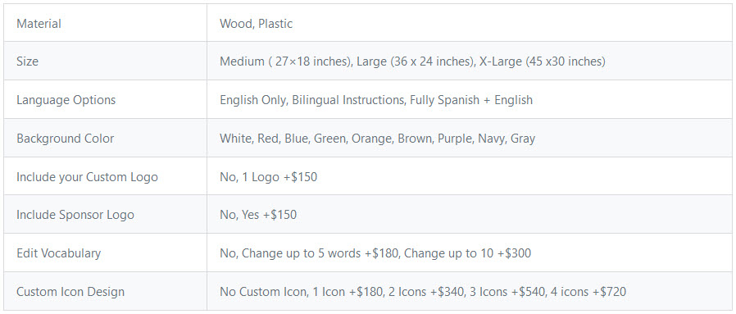Click the Edit Vocabulary label
Screen dimensions: 736x314
click(59, 253)
